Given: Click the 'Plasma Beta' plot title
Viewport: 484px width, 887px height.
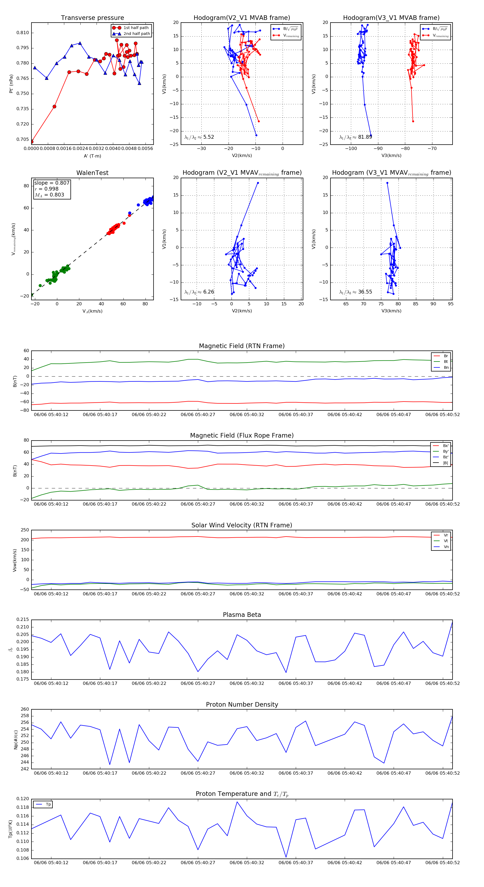Looking at the screenshot, I should (242, 615).
